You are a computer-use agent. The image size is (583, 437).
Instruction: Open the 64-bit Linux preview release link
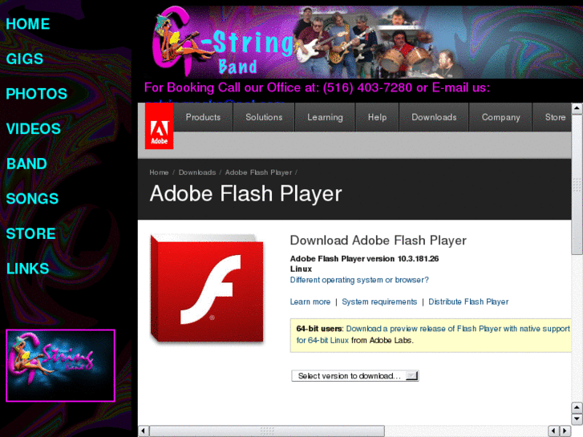coord(433,334)
